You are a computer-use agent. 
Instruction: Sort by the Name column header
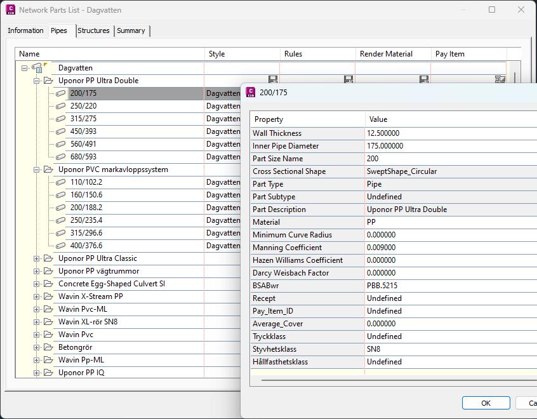[x=110, y=54]
